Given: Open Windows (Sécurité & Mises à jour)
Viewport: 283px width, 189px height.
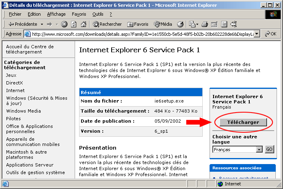Looking at the screenshot, I should pyautogui.click(x=37, y=101).
